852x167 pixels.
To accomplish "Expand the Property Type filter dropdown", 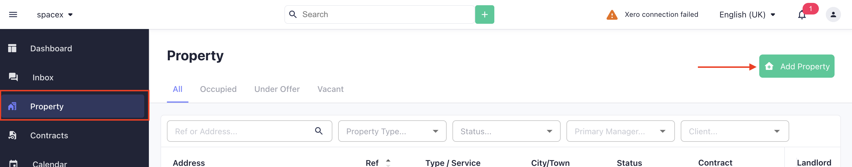I will [x=392, y=131].
